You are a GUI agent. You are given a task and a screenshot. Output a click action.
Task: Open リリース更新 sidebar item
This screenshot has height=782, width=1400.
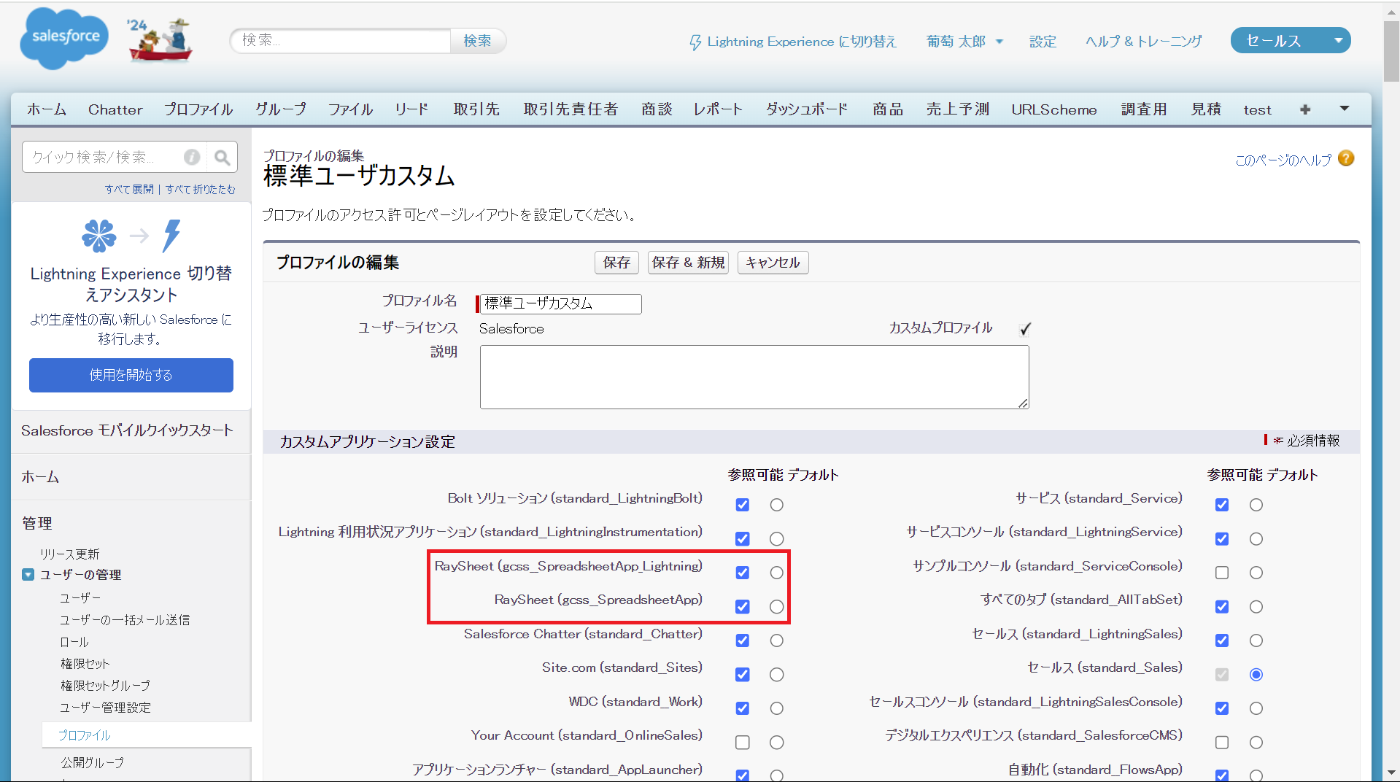pos(69,554)
